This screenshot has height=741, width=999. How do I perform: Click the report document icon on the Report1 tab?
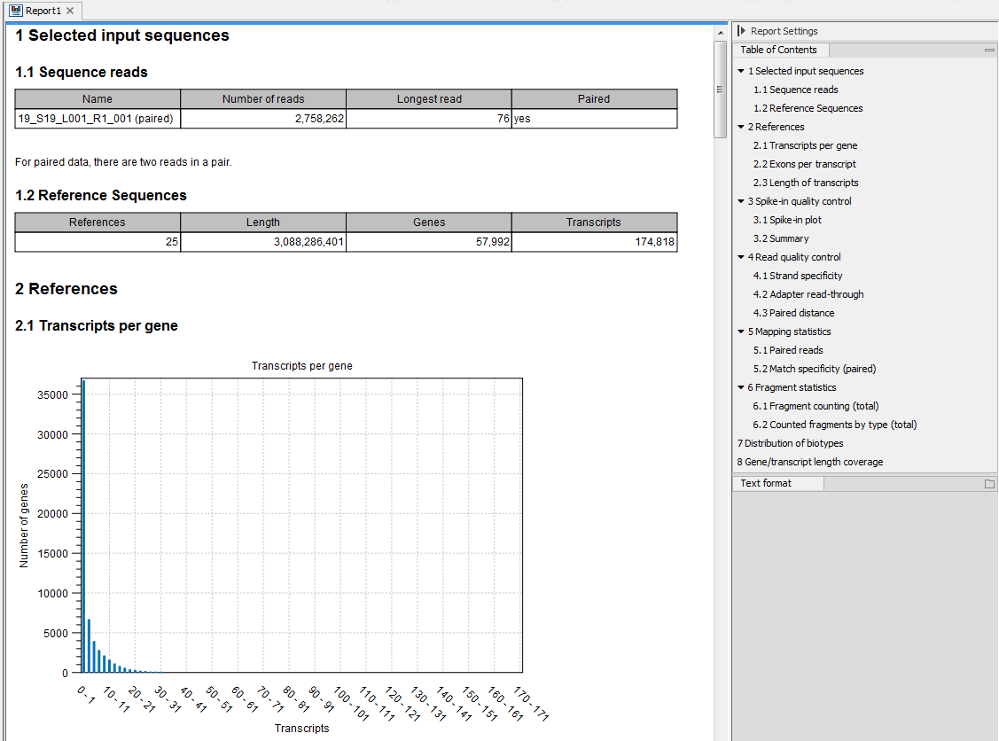point(14,11)
